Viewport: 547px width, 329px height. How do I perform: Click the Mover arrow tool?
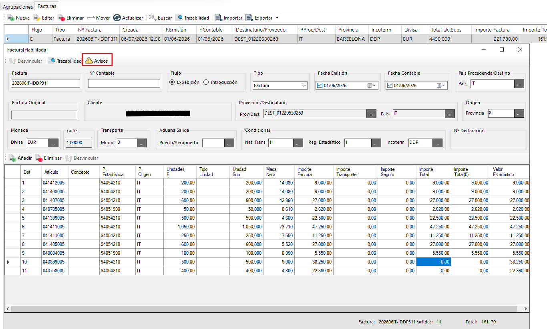pyautogui.click(x=99, y=18)
